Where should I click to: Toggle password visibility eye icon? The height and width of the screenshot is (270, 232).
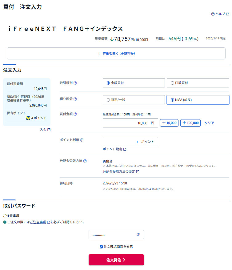pos(138,235)
